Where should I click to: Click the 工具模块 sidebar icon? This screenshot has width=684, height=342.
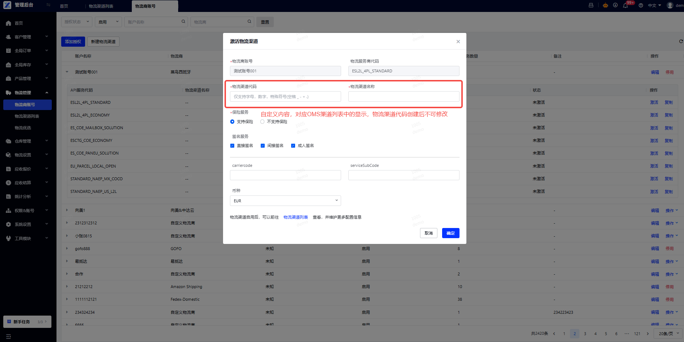click(x=8, y=238)
